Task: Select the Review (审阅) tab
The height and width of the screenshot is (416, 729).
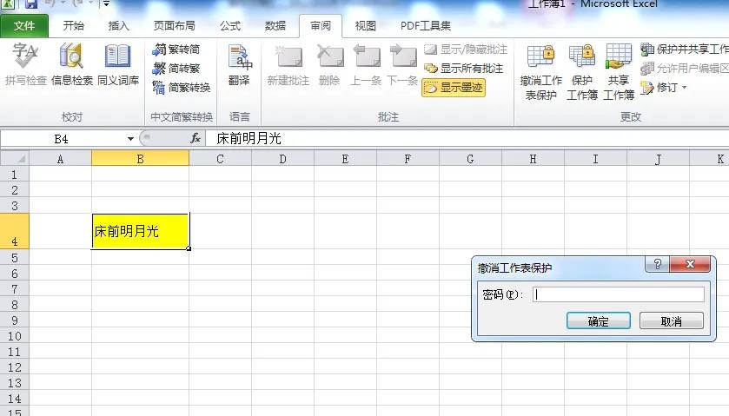Action: pyautogui.click(x=321, y=25)
